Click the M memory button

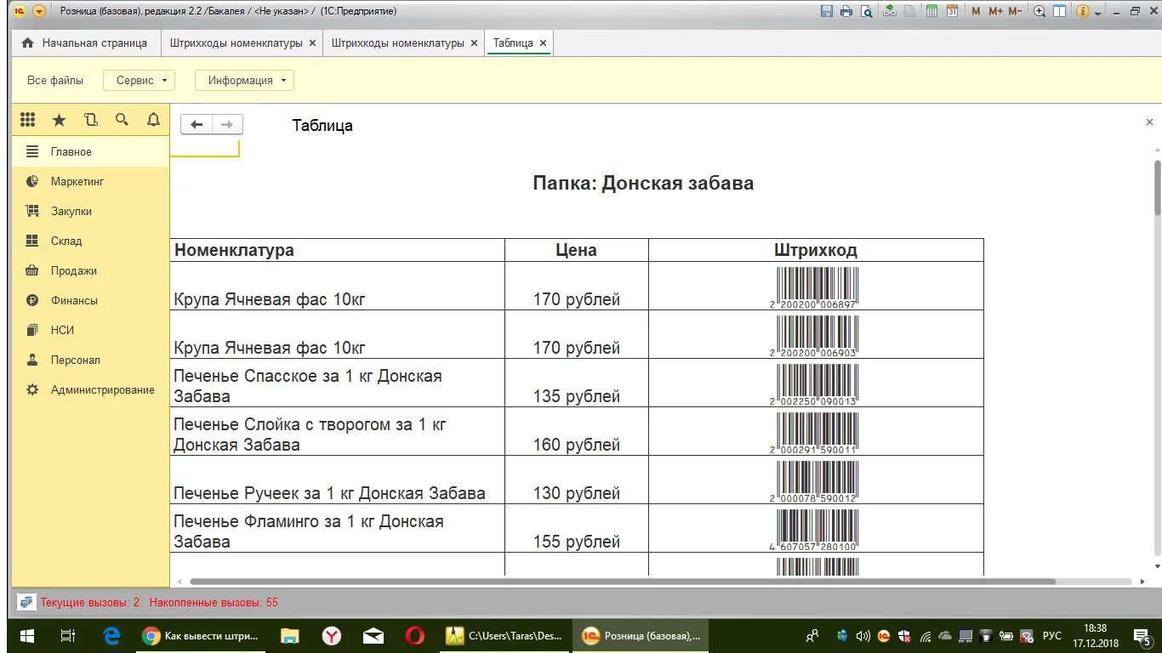click(x=976, y=11)
